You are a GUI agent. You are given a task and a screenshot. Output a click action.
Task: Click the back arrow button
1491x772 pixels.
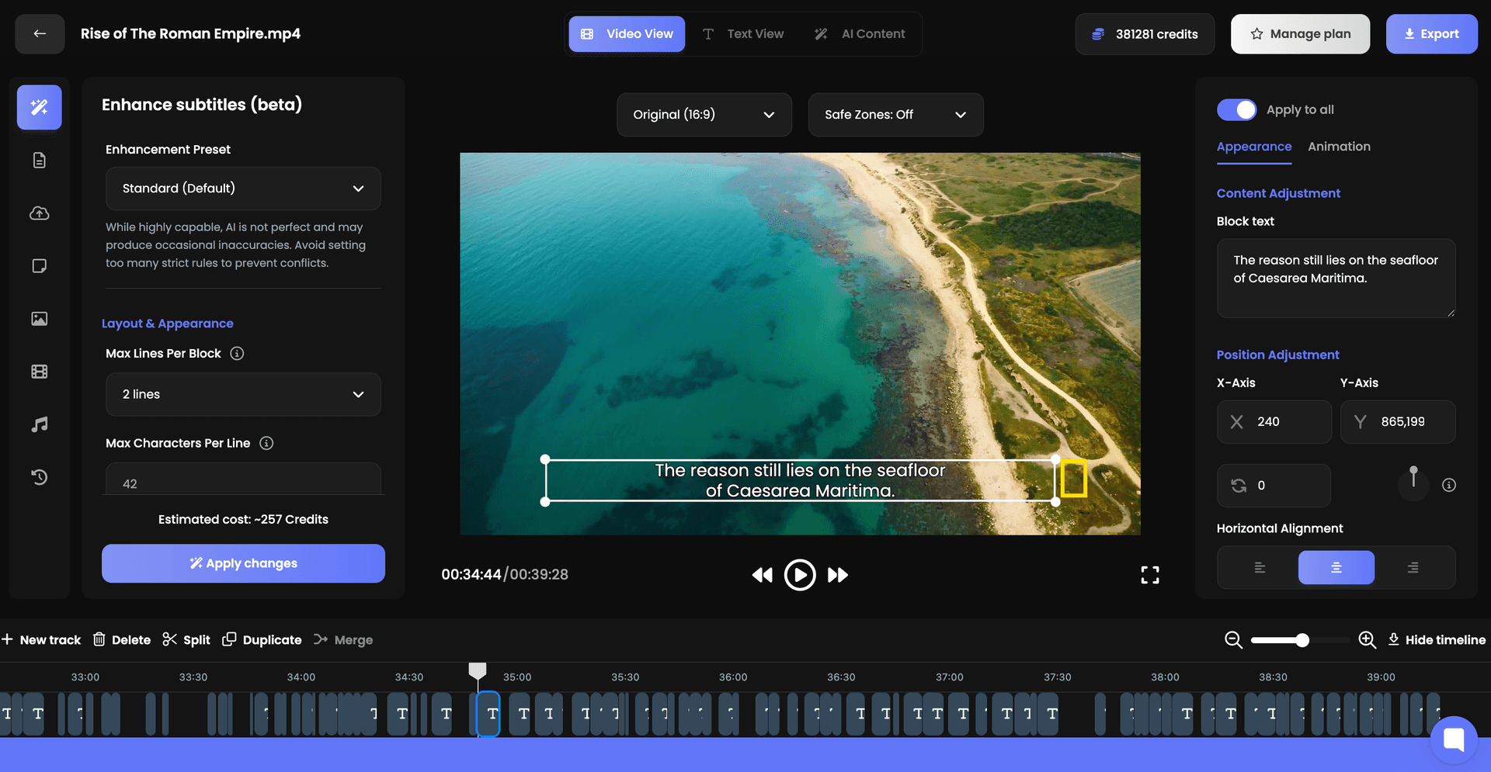coord(40,33)
